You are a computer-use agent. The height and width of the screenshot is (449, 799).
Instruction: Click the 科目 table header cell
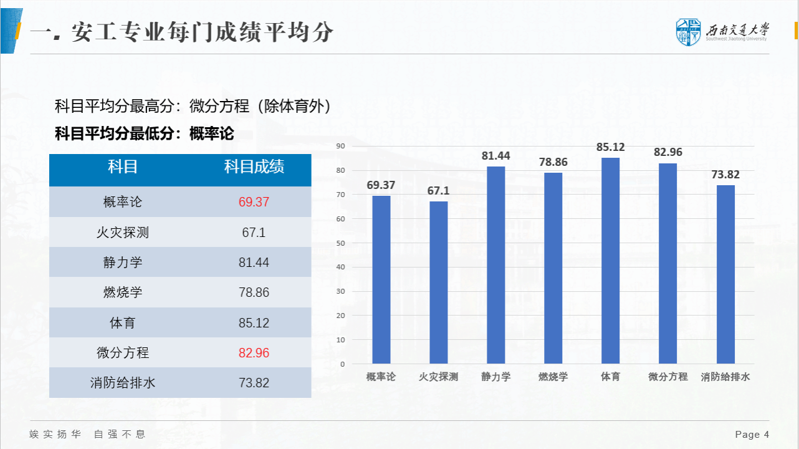point(123,167)
